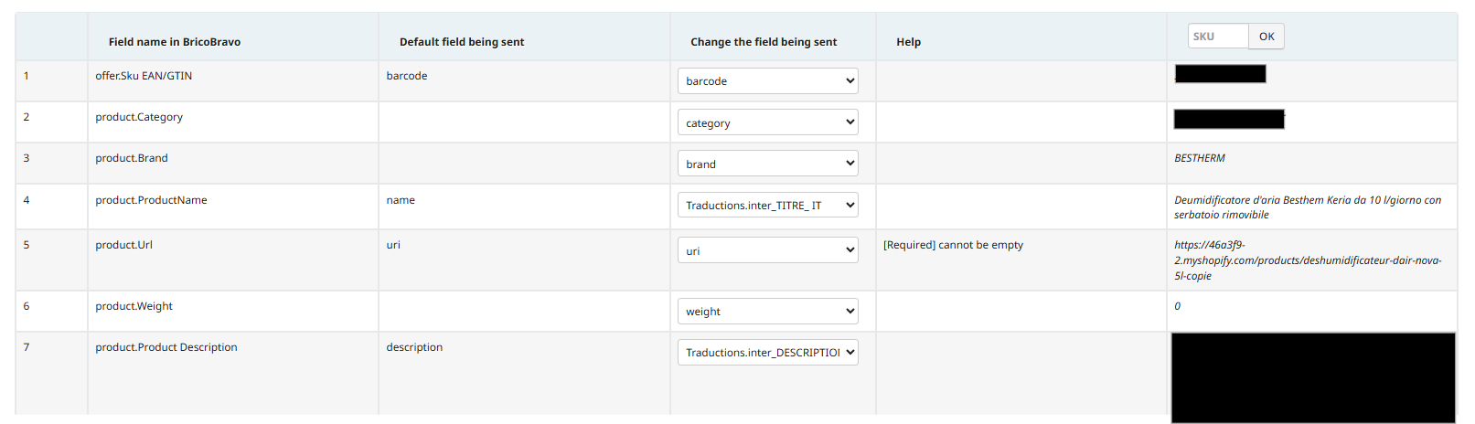Click the 'Default field being sent' header

462,42
